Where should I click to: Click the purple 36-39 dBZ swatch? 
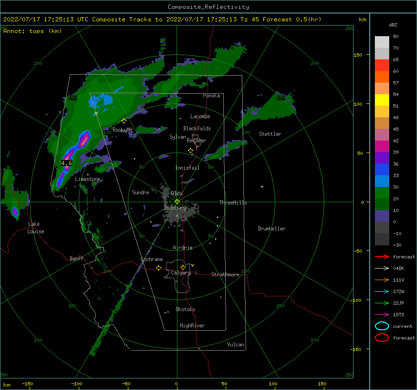[382, 158]
